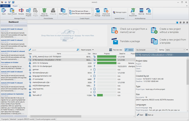The width and height of the screenshot is (189, 121).
Task: Open Manage Projects from the ribbon
Action: (x=28, y=12)
